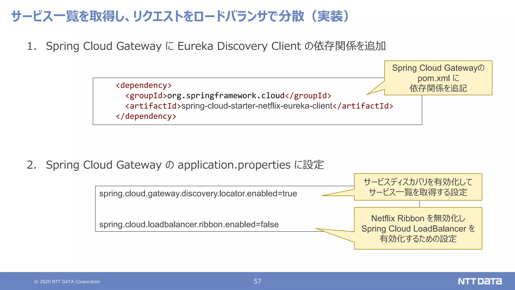Screen dimensions: 515x290
Task: Click the slide title heading text
Action: pyautogui.click(x=180, y=16)
